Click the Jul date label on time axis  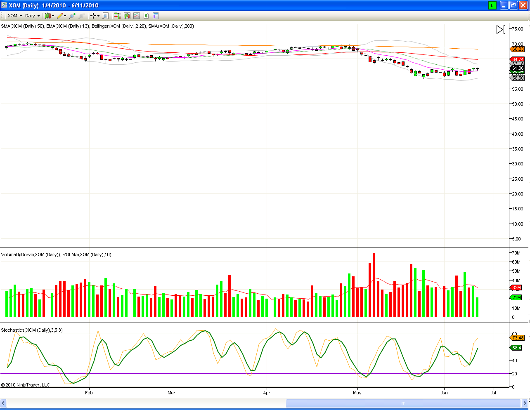(x=493, y=393)
